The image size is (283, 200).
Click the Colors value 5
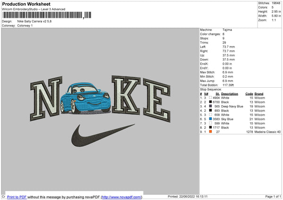pyautogui.click(x=273, y=8)
